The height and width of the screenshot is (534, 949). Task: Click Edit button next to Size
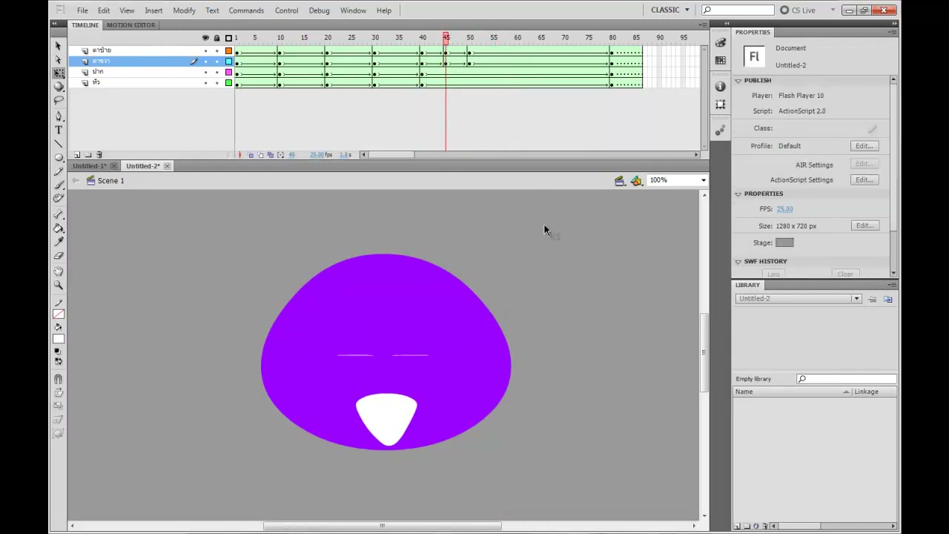864,225
